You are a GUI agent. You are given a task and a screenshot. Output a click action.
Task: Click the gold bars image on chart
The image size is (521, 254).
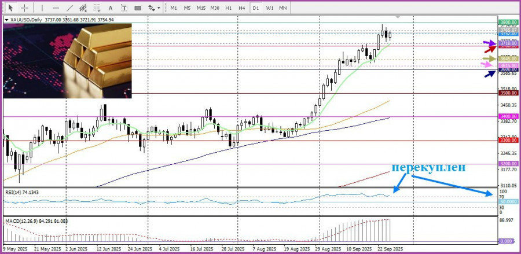click(x=68, y=61)
